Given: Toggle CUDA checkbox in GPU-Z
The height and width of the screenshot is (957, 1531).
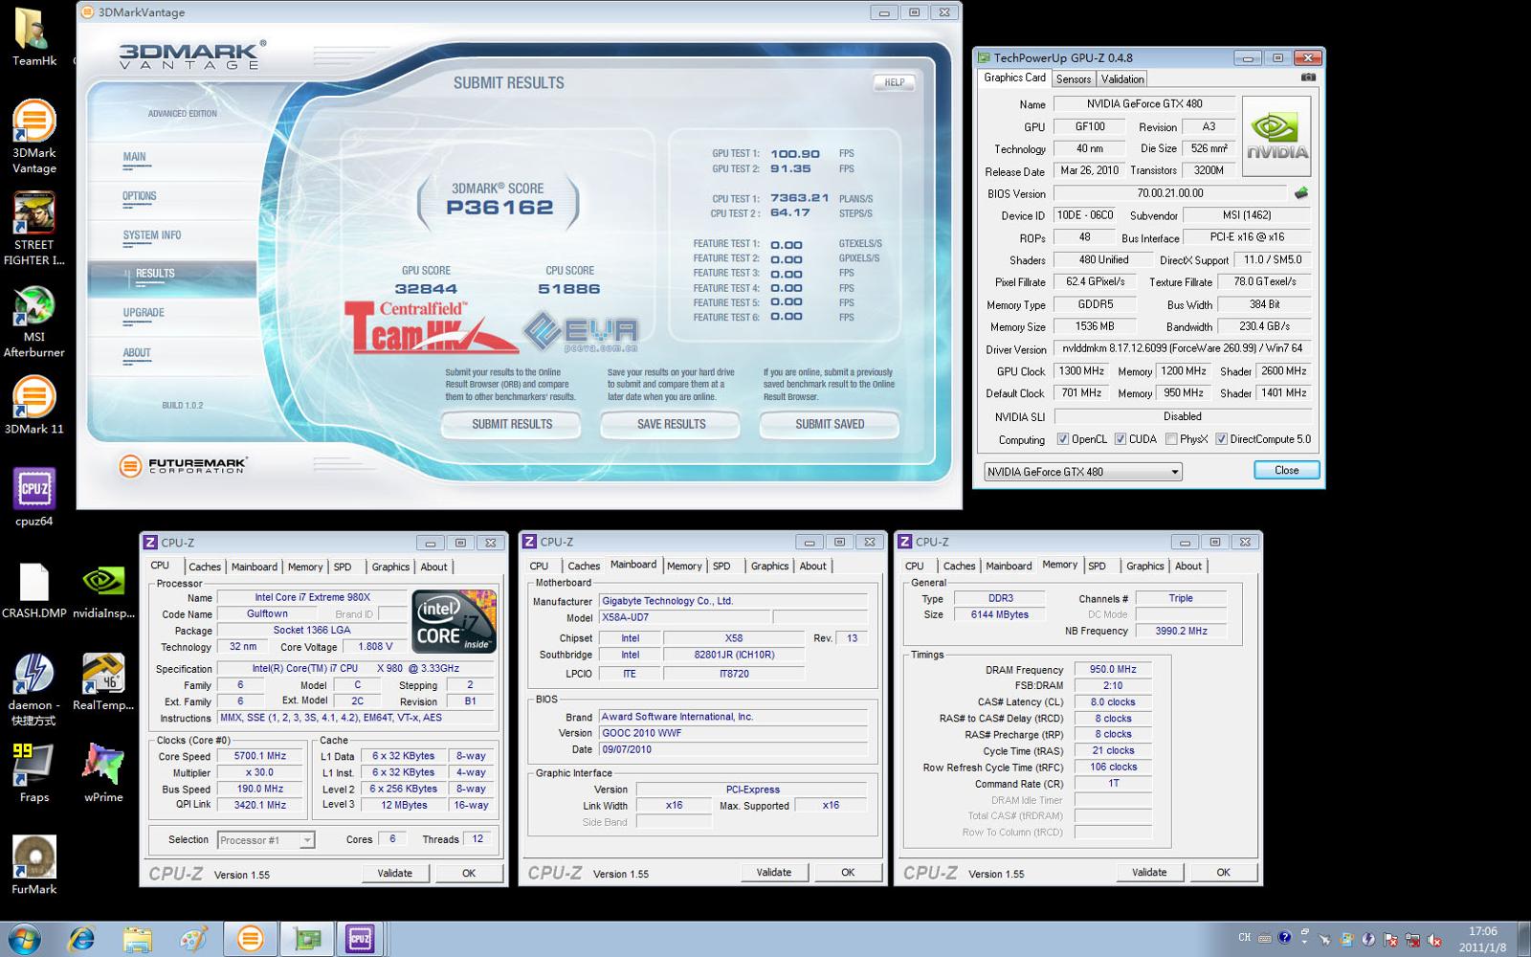Looking at the screenshot, I should (1121, 439).
